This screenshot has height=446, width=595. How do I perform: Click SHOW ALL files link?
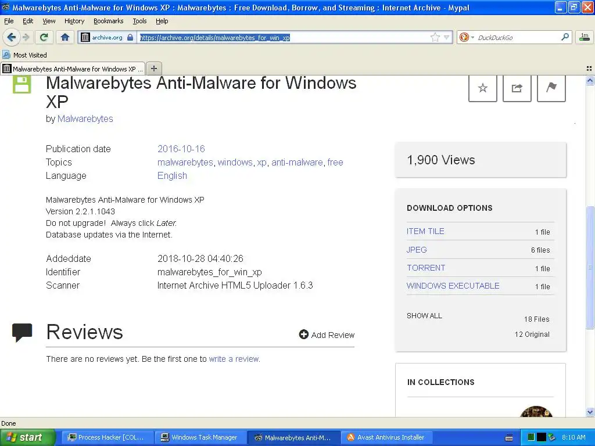pyautogui.click(x=424, y=315)
